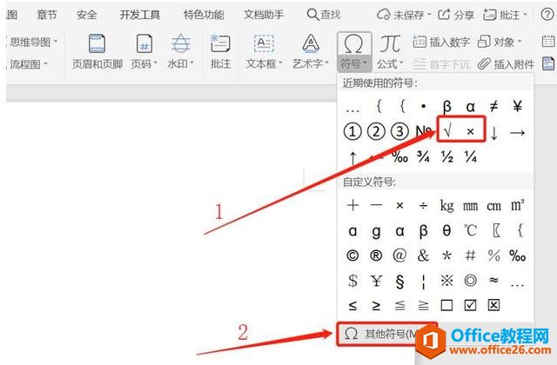Insert the ※ reference mark symbol
557x365 pixels.
click(446, 281)
